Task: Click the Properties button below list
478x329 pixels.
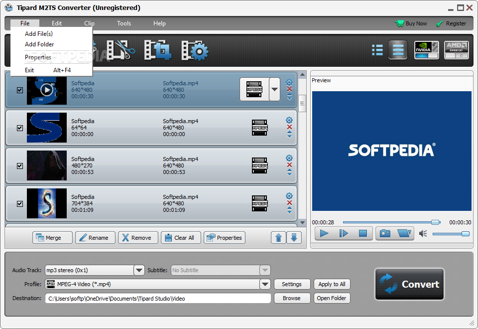Action: [x=225, y=237]
